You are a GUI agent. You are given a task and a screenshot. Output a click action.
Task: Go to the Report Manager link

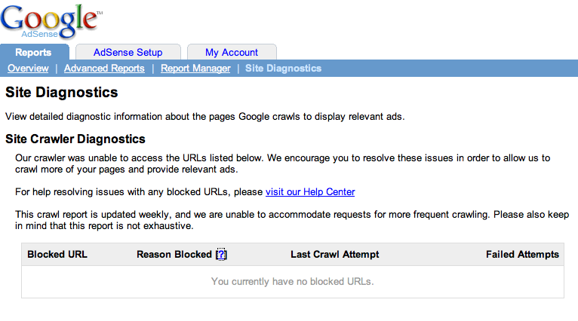(x=195, y=69)
